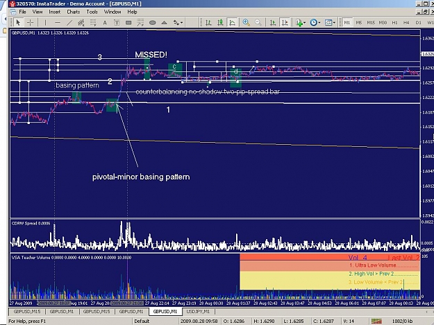Switch to Bar Chart display
The image size is (434, 325).
pyautogui.click(x=208, y=23)
